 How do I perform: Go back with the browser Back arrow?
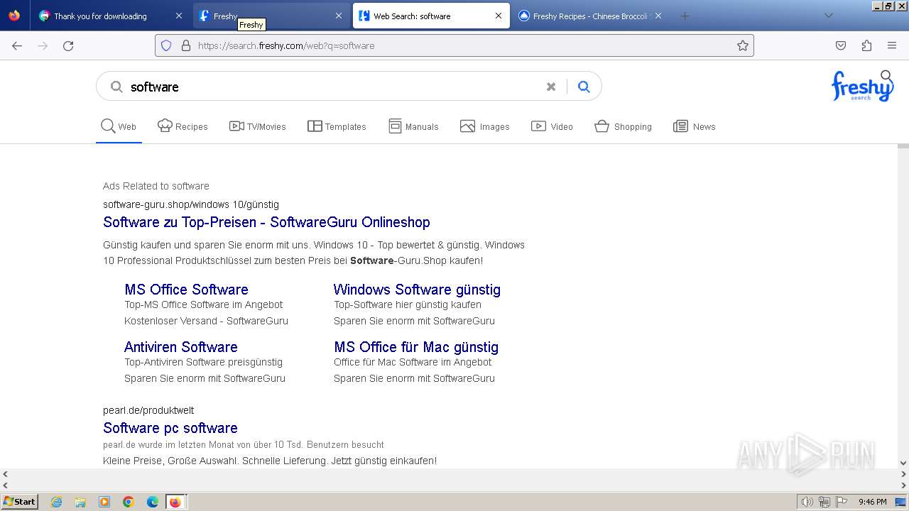point(17,45)
